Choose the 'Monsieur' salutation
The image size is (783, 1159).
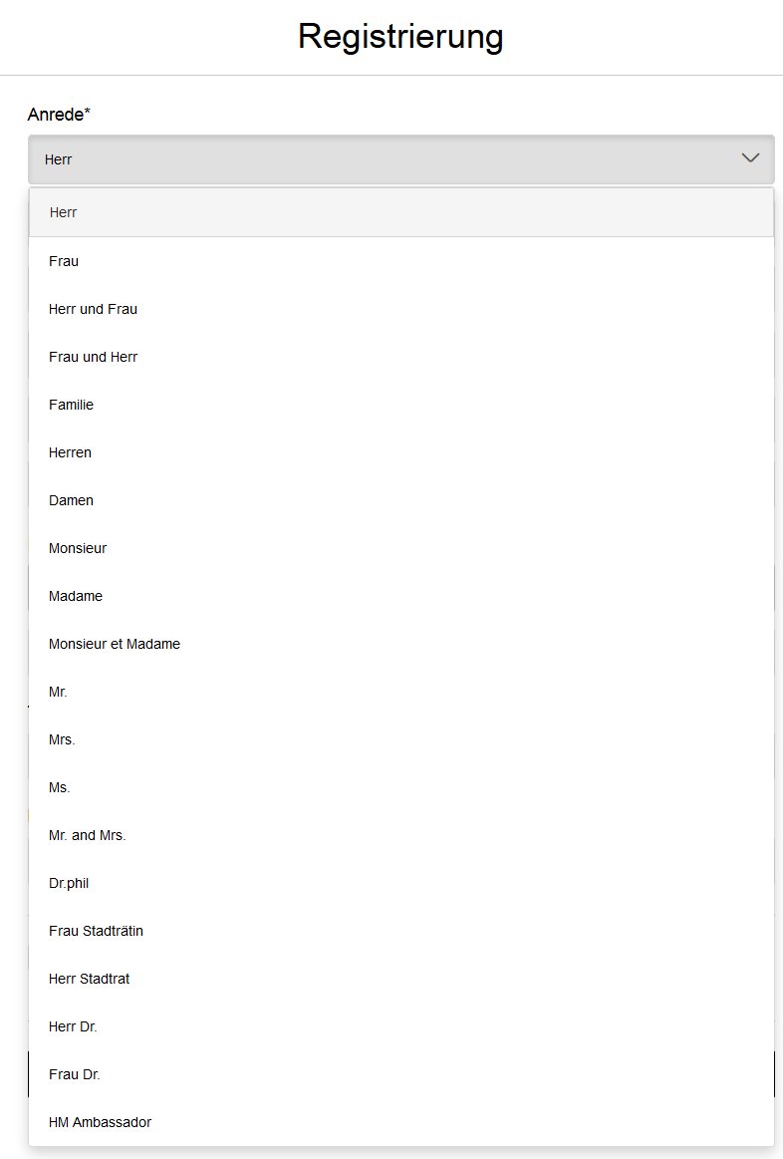401,548
